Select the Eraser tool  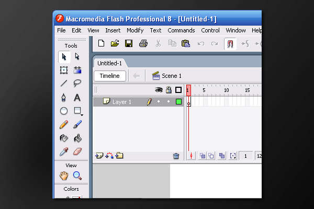[x=77, y=152]
